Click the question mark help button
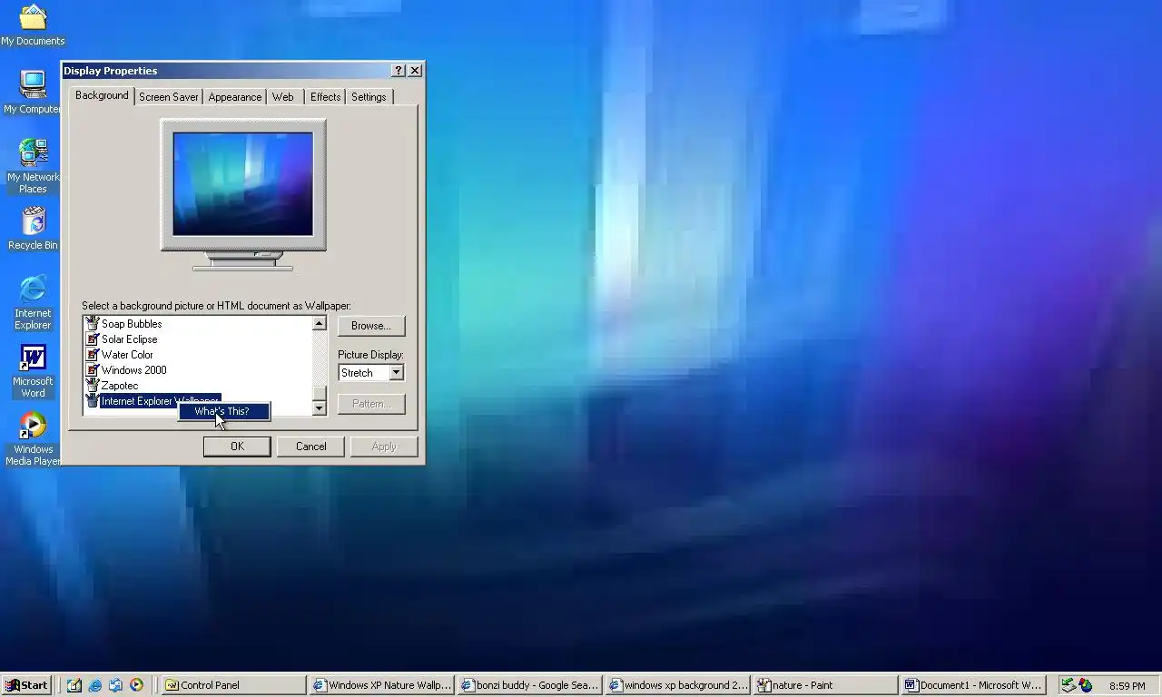The height and width of the screenshot is (697, 1162). [399, 71]
